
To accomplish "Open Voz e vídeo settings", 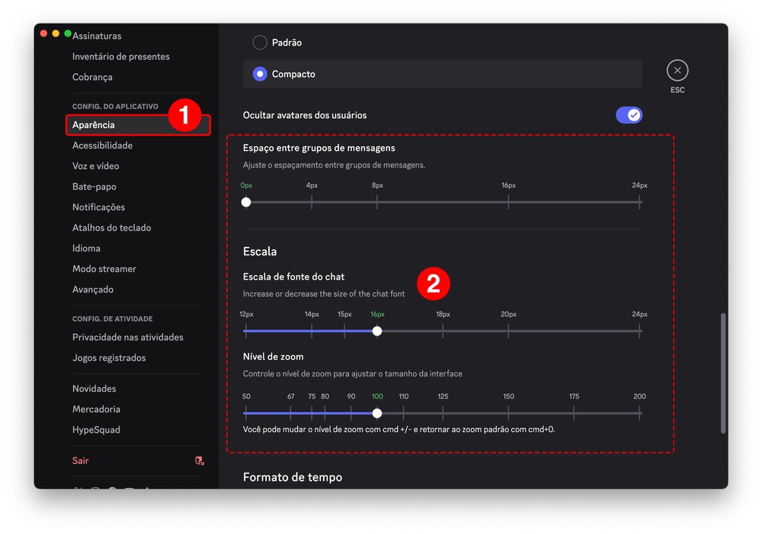I will pyautogui.click(x=95, y=166).
